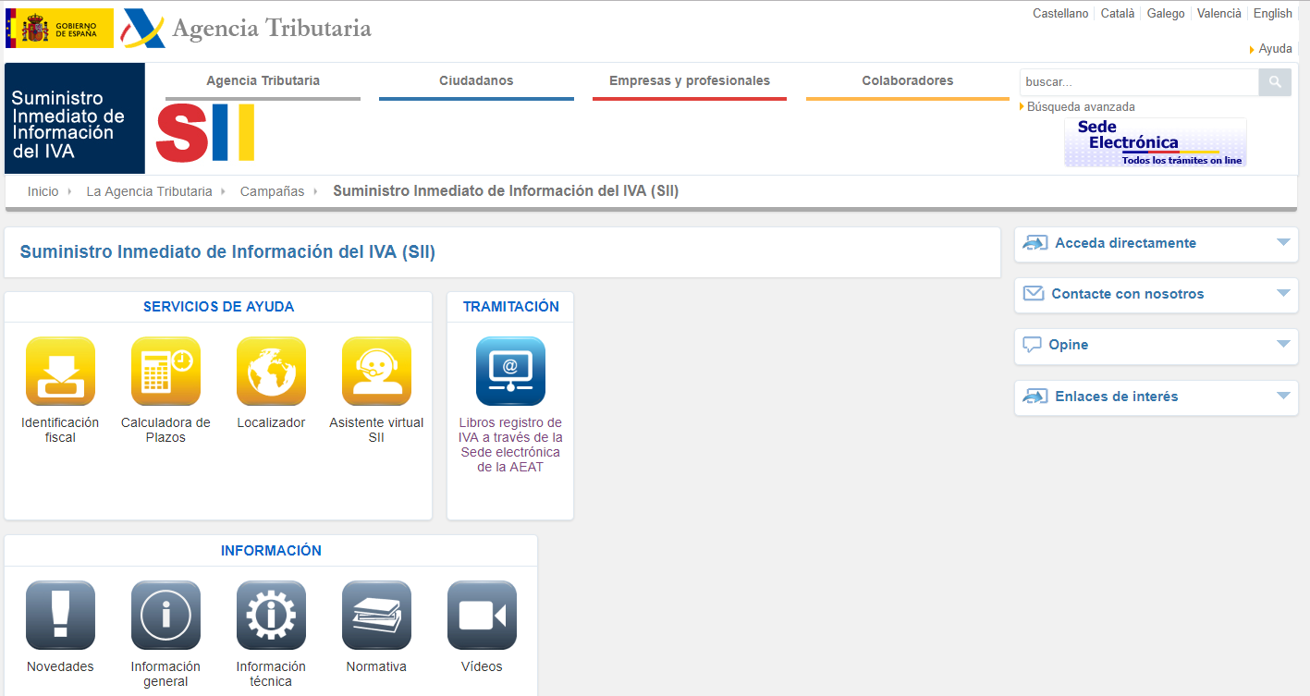This screenshot has height=696, width=1310.
Task: Open the Identificación fiscal icon
Action: coord(60,371)
